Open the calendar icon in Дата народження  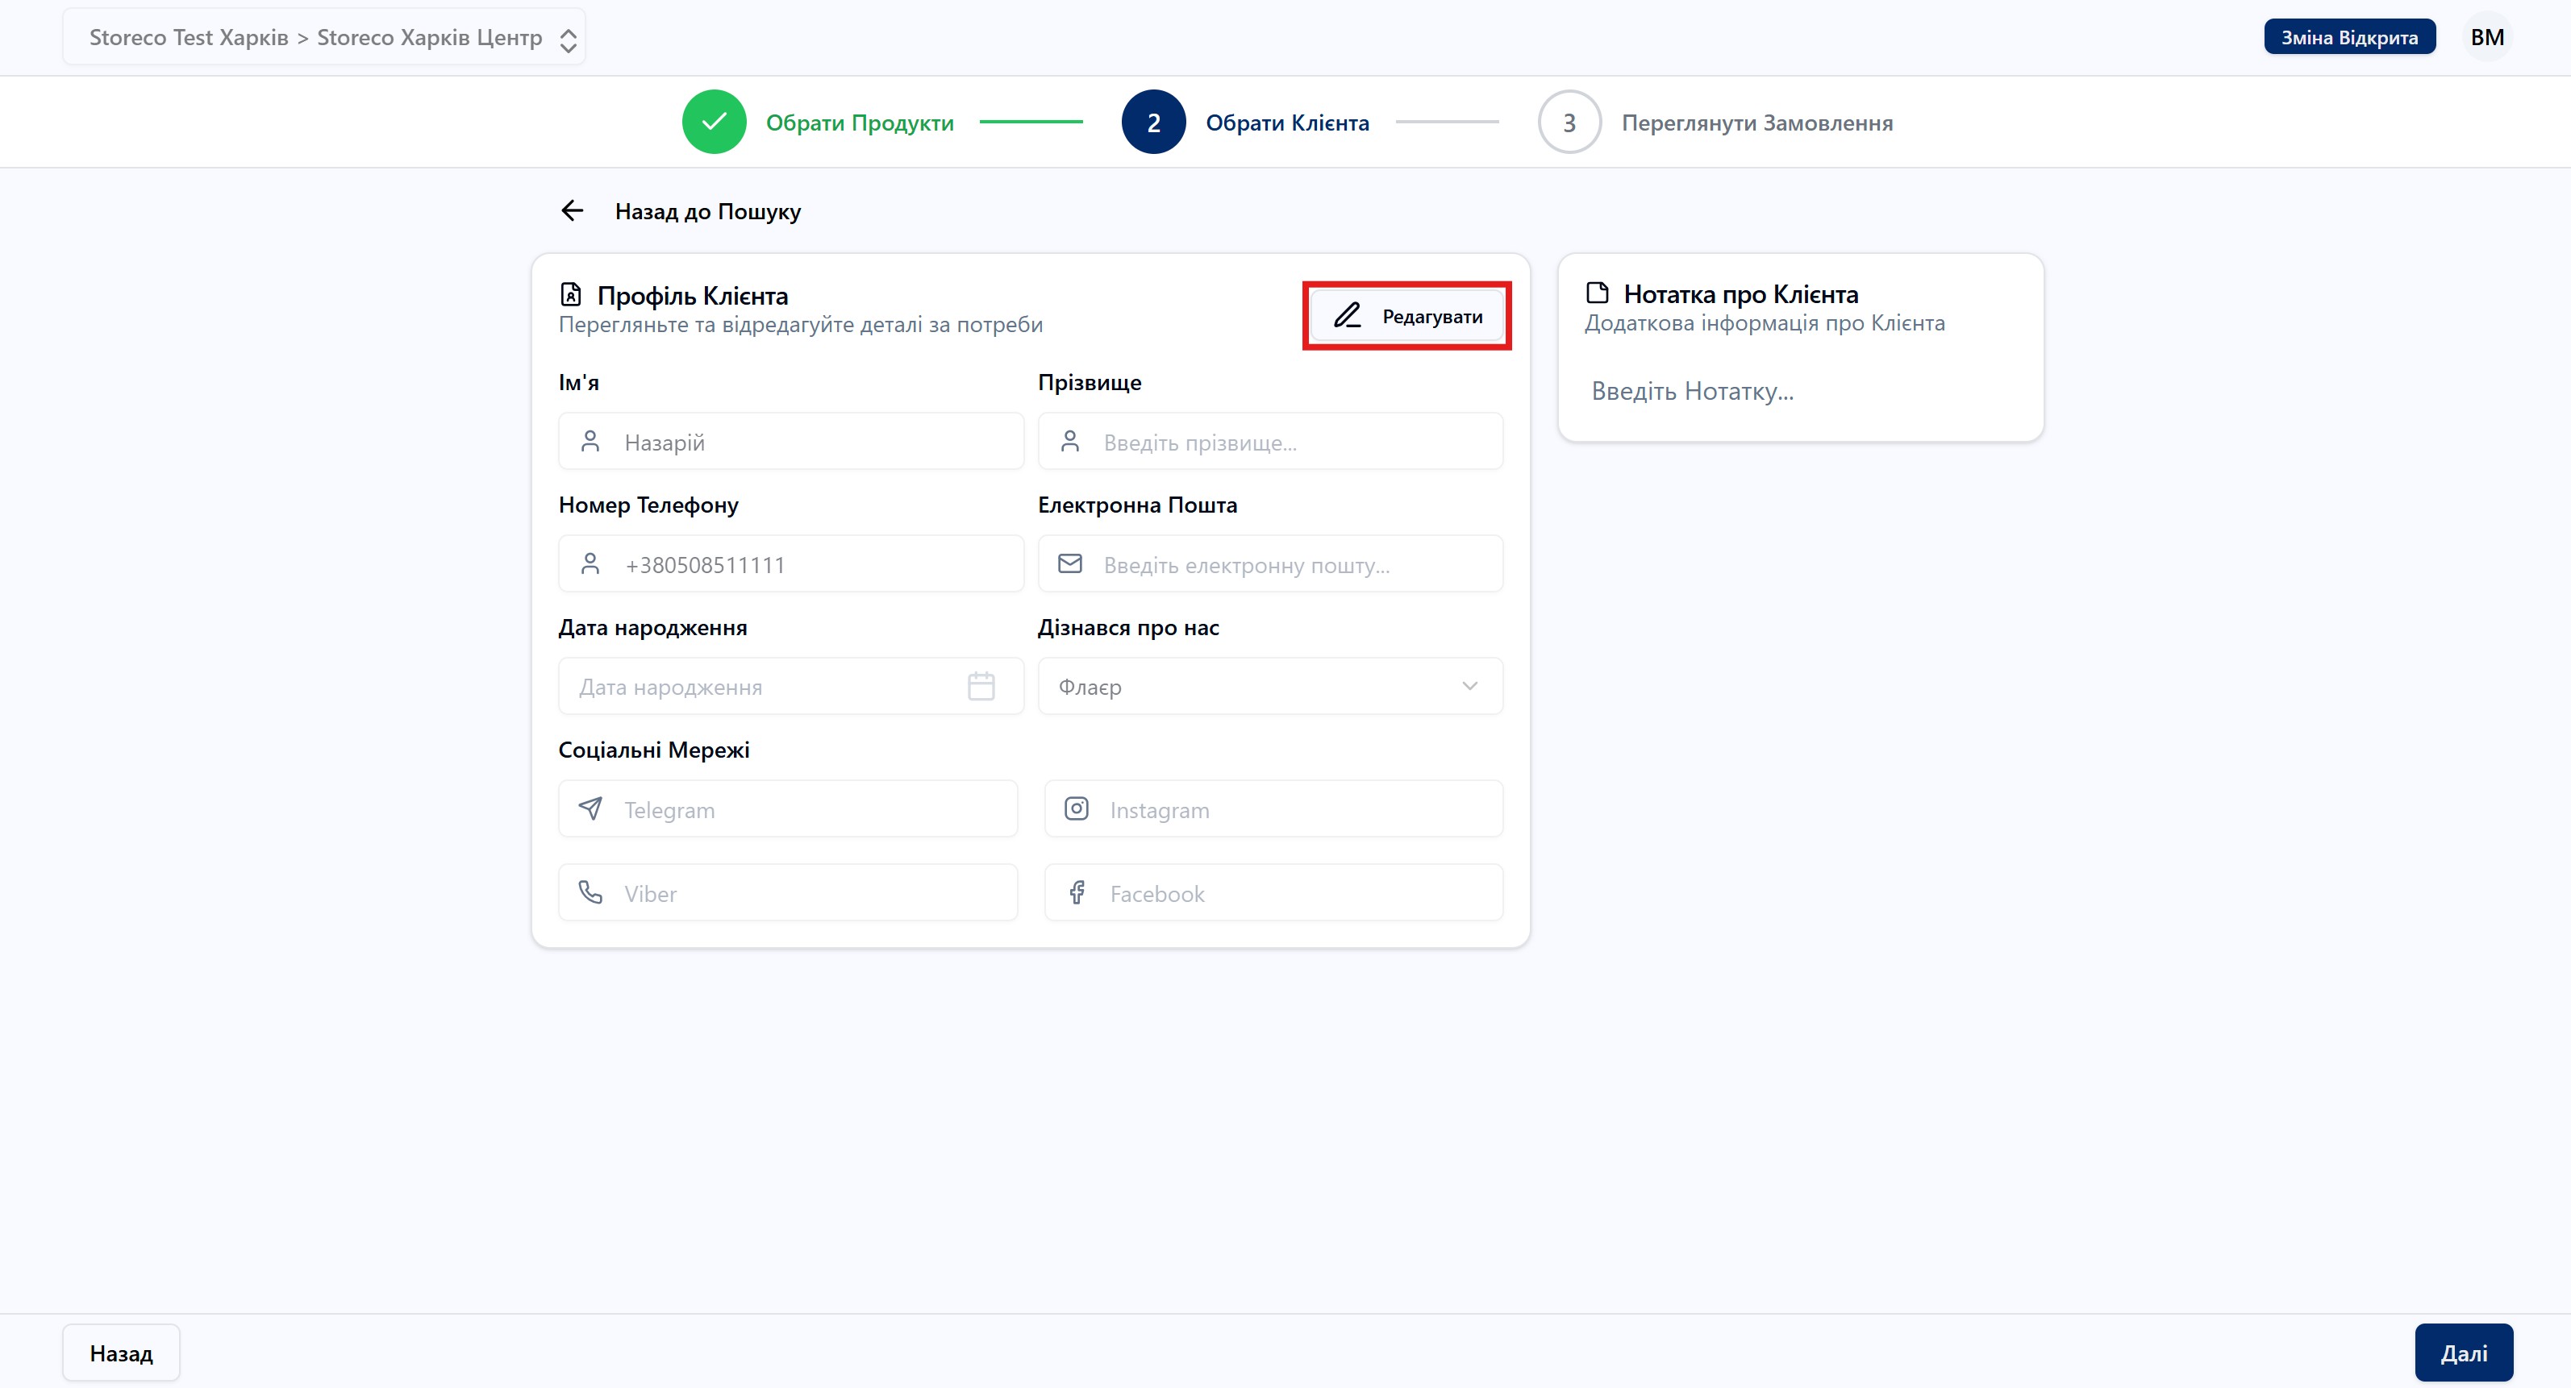pyautogui.click(x=980, y=687)
